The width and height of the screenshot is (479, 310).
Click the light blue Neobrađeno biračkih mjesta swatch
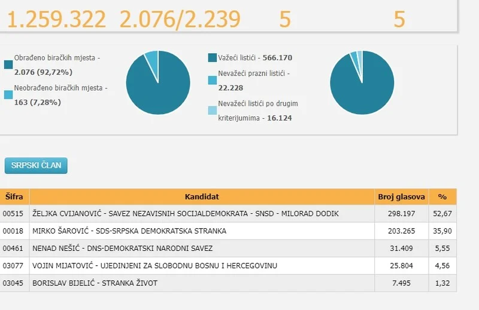8,94
